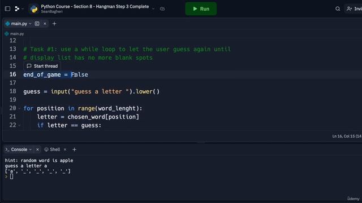Click the console prompt input cursor
Viewport: 362px width, 203px height.
point(11,176)
